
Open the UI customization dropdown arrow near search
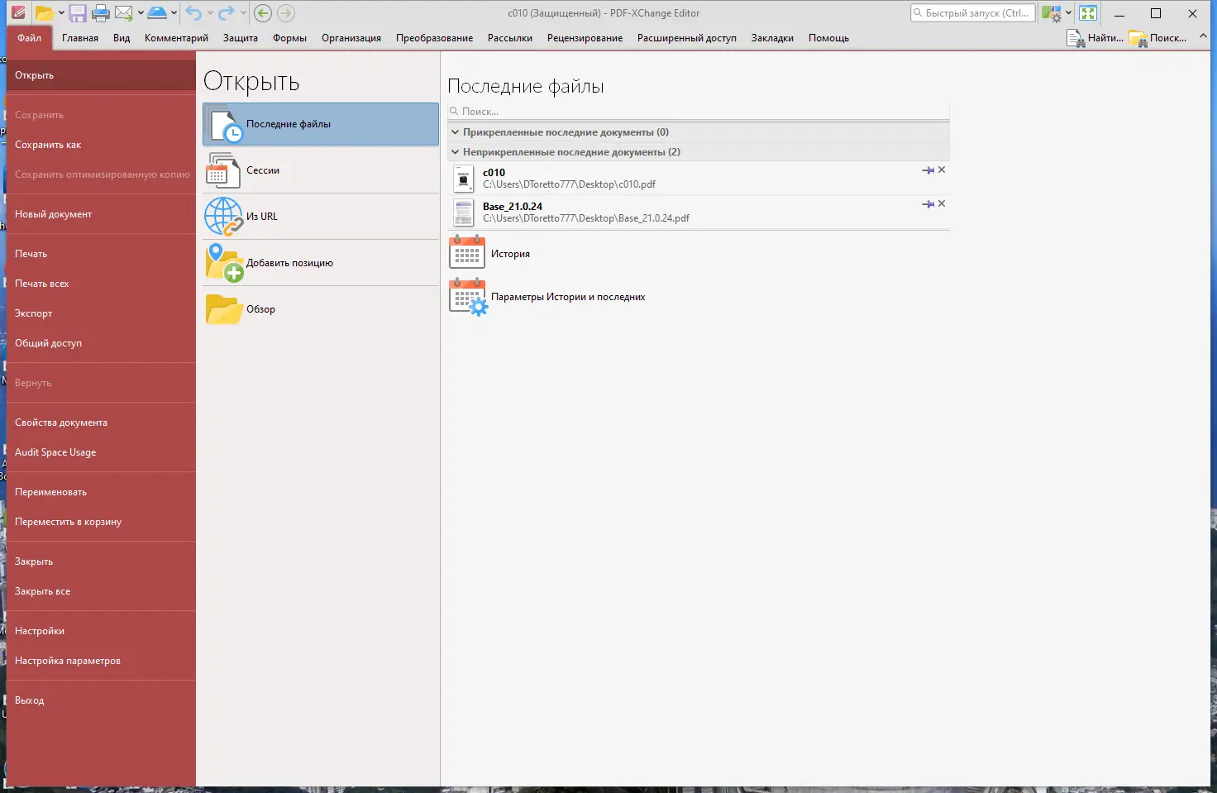click(1068, 12)
